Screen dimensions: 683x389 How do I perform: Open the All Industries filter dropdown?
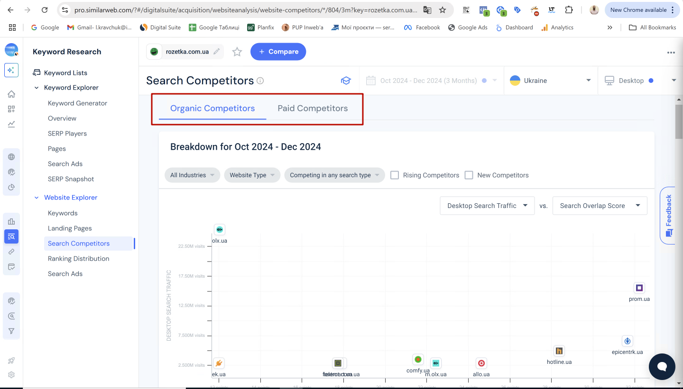[192, 175]
